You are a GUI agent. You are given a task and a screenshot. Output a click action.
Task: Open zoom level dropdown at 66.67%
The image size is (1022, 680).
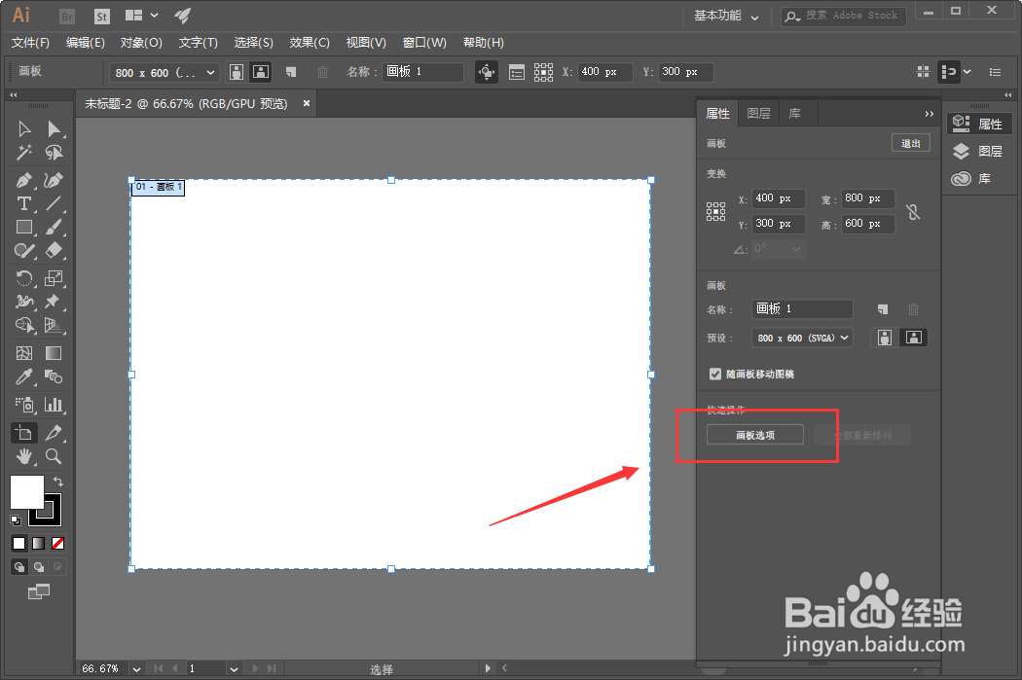coord(136,669)
